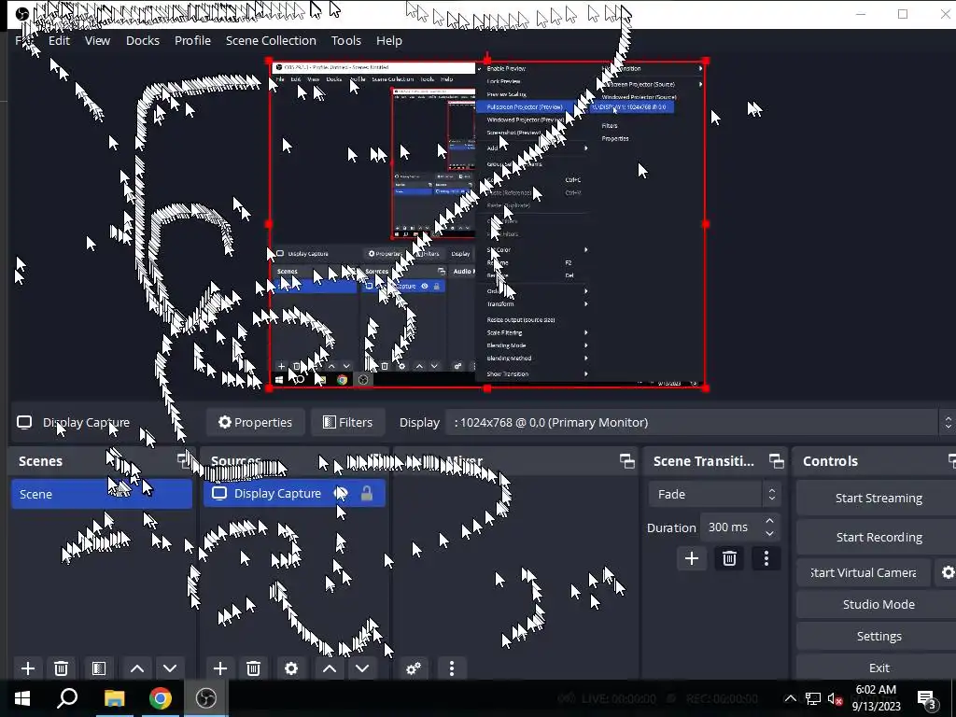Click Exit button in Controls
Screen dimensions: 956x717
pos(879,668)
